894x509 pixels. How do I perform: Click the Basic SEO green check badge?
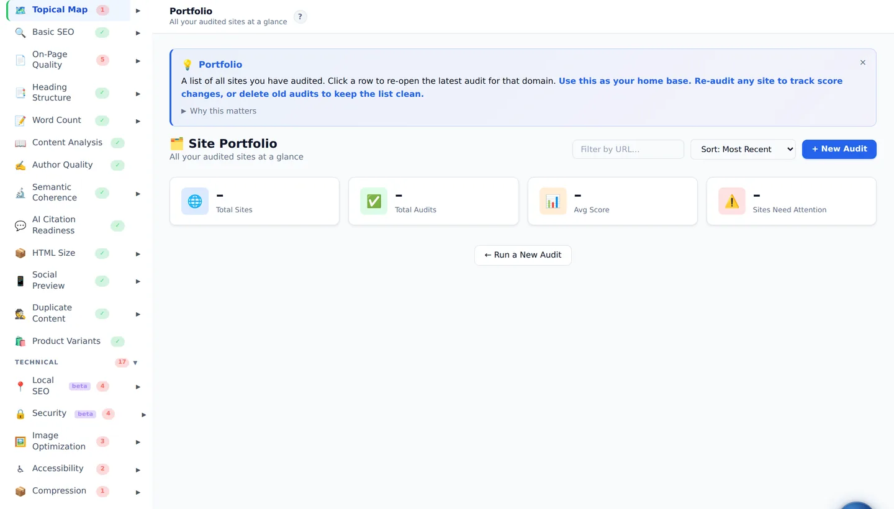click(x=102, y=32)
